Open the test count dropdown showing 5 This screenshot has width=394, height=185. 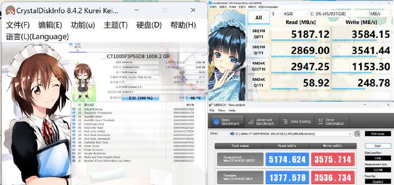[x=276, y=14]
